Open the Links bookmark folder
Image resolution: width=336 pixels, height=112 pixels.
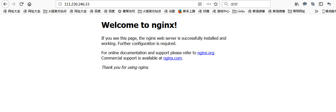click(x=239, y=11)
